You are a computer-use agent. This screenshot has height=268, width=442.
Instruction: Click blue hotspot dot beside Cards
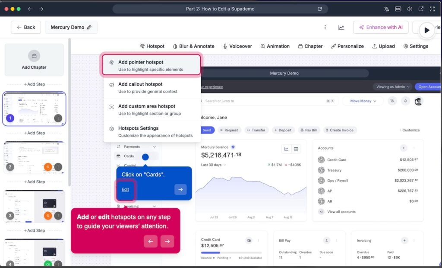(145, 157)
